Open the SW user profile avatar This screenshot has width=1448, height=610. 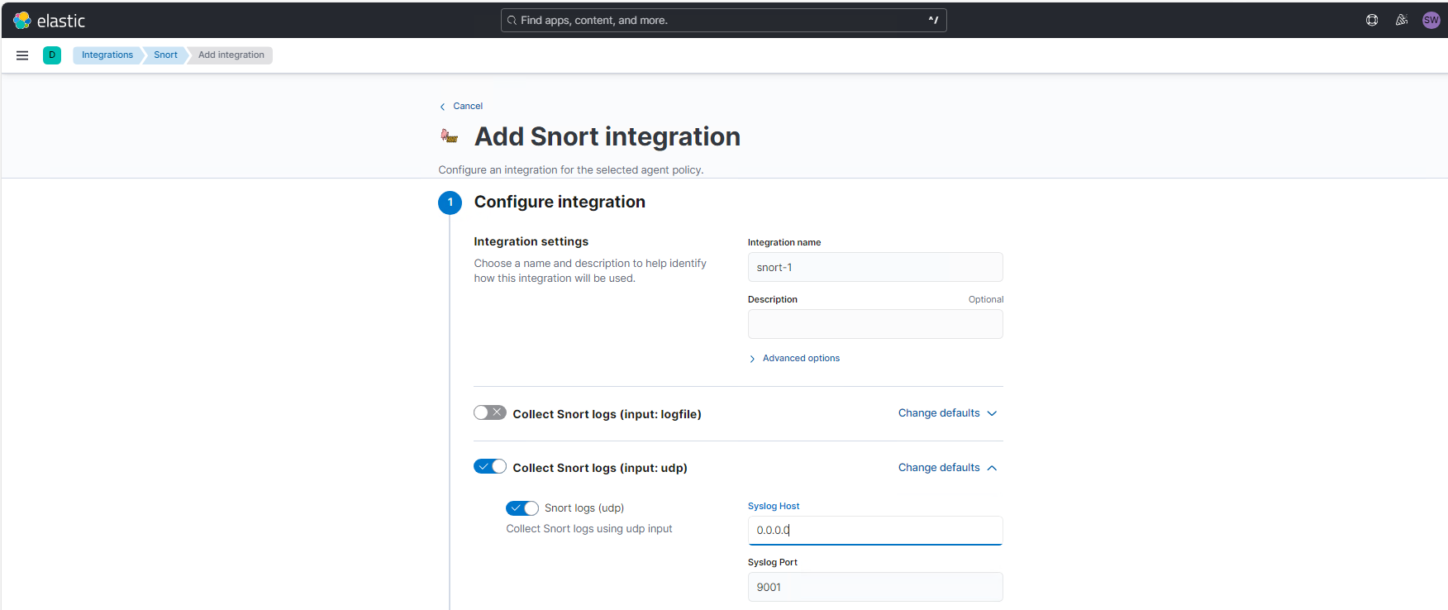click(x=1431, y=21)
